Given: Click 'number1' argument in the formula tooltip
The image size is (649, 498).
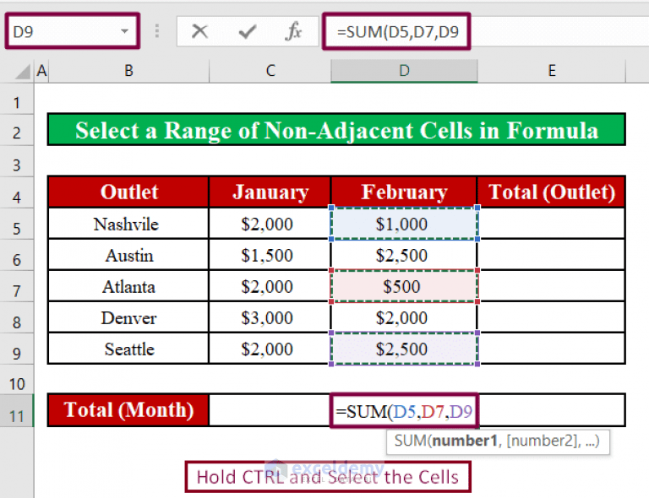Looking at the screenshot, I should (465, 441).
